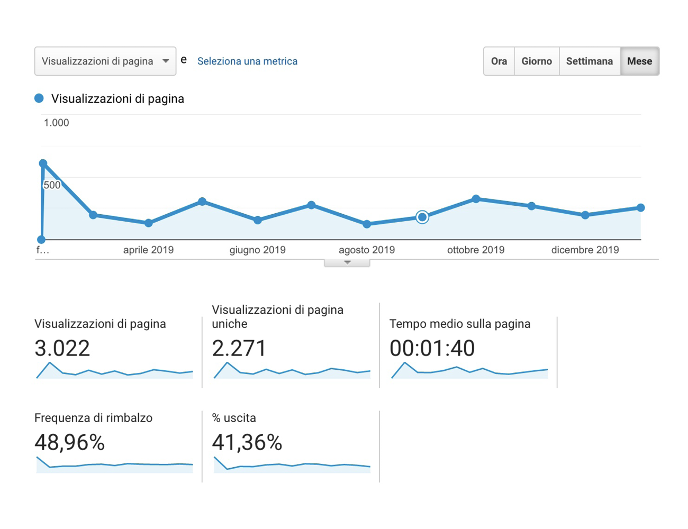Select the % uscita 41,36% metric value
Screen dimensions: 688x529
point(247,442)
